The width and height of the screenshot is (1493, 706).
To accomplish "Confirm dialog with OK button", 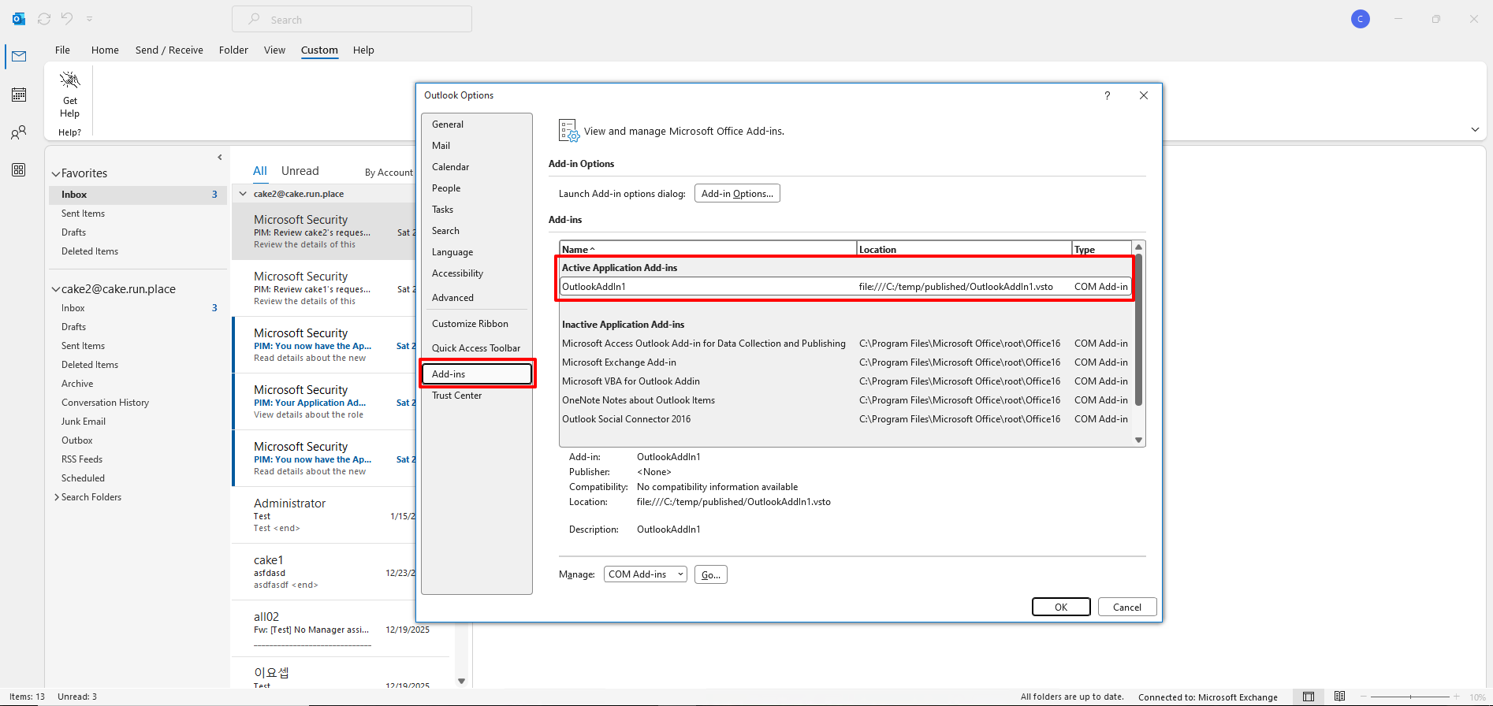I will (x=1061, y=607).
